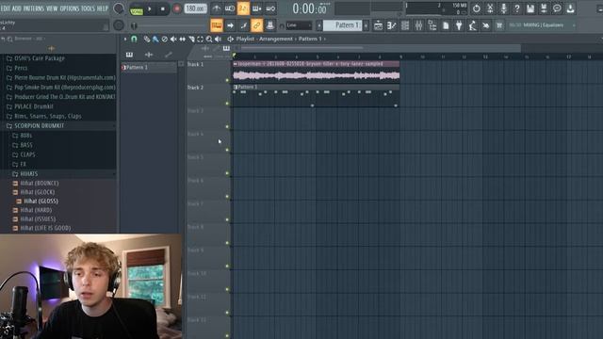Click the undo history icon
This screenshot has height=339, width=603.
pos(477,8)
